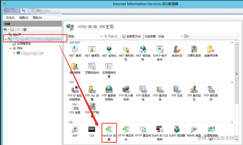Click the feature list vertical scrollbar
This screenshot has height=145, width=243.
point(237,74)
